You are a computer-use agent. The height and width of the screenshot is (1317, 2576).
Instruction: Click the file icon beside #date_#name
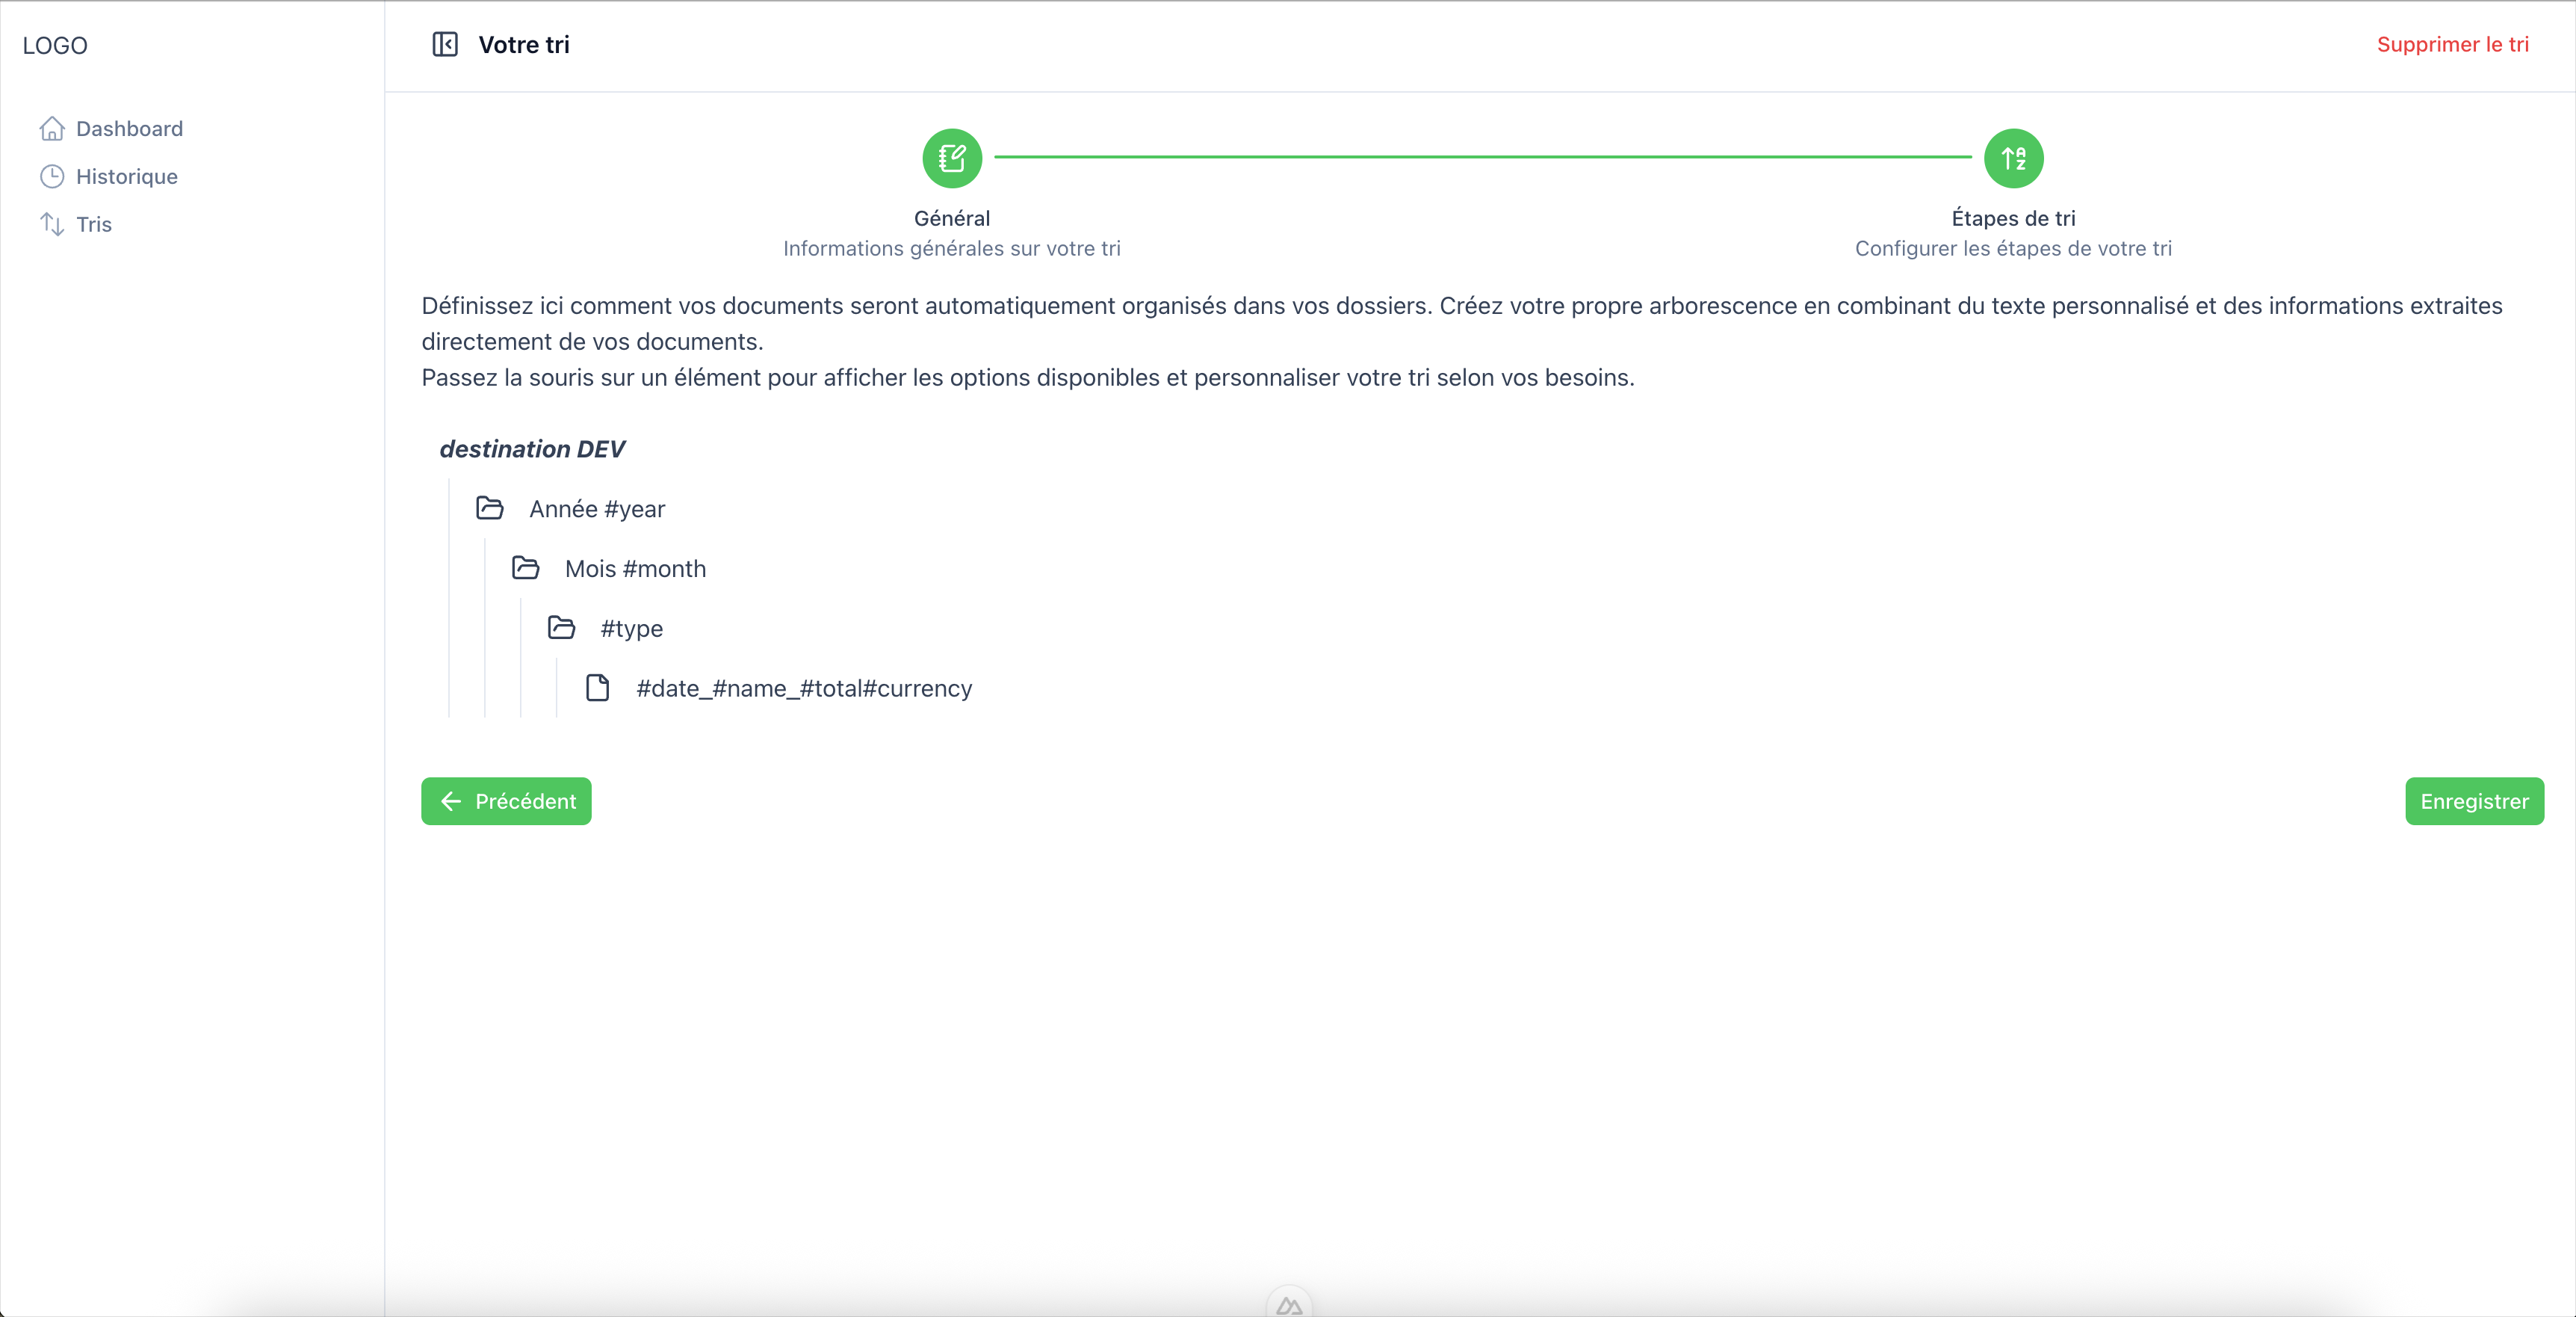point(598,688)
